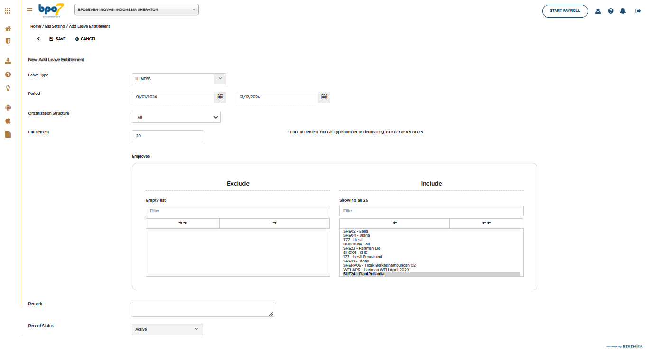
Task: Click the logout icon
Action: click(x=638, y=11)
